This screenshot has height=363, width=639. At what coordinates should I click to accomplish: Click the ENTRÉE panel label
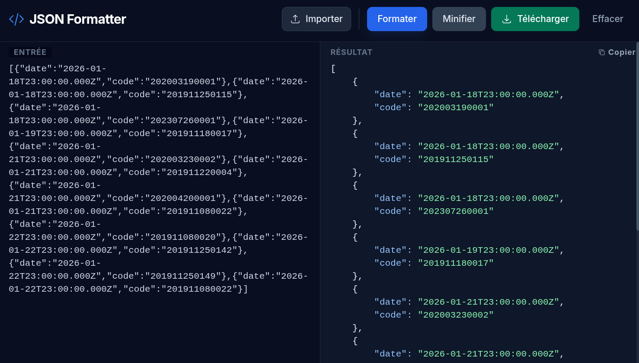pyautogui.click(x=30, y=52)
